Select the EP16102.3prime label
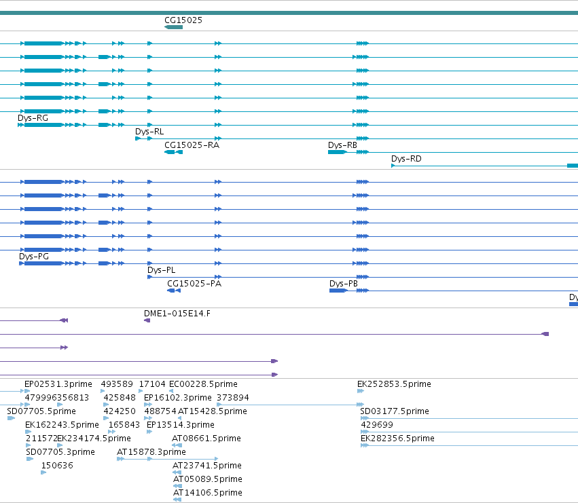Image resolution: width=578 pixels, height=503 pixels. coord(178,398)
